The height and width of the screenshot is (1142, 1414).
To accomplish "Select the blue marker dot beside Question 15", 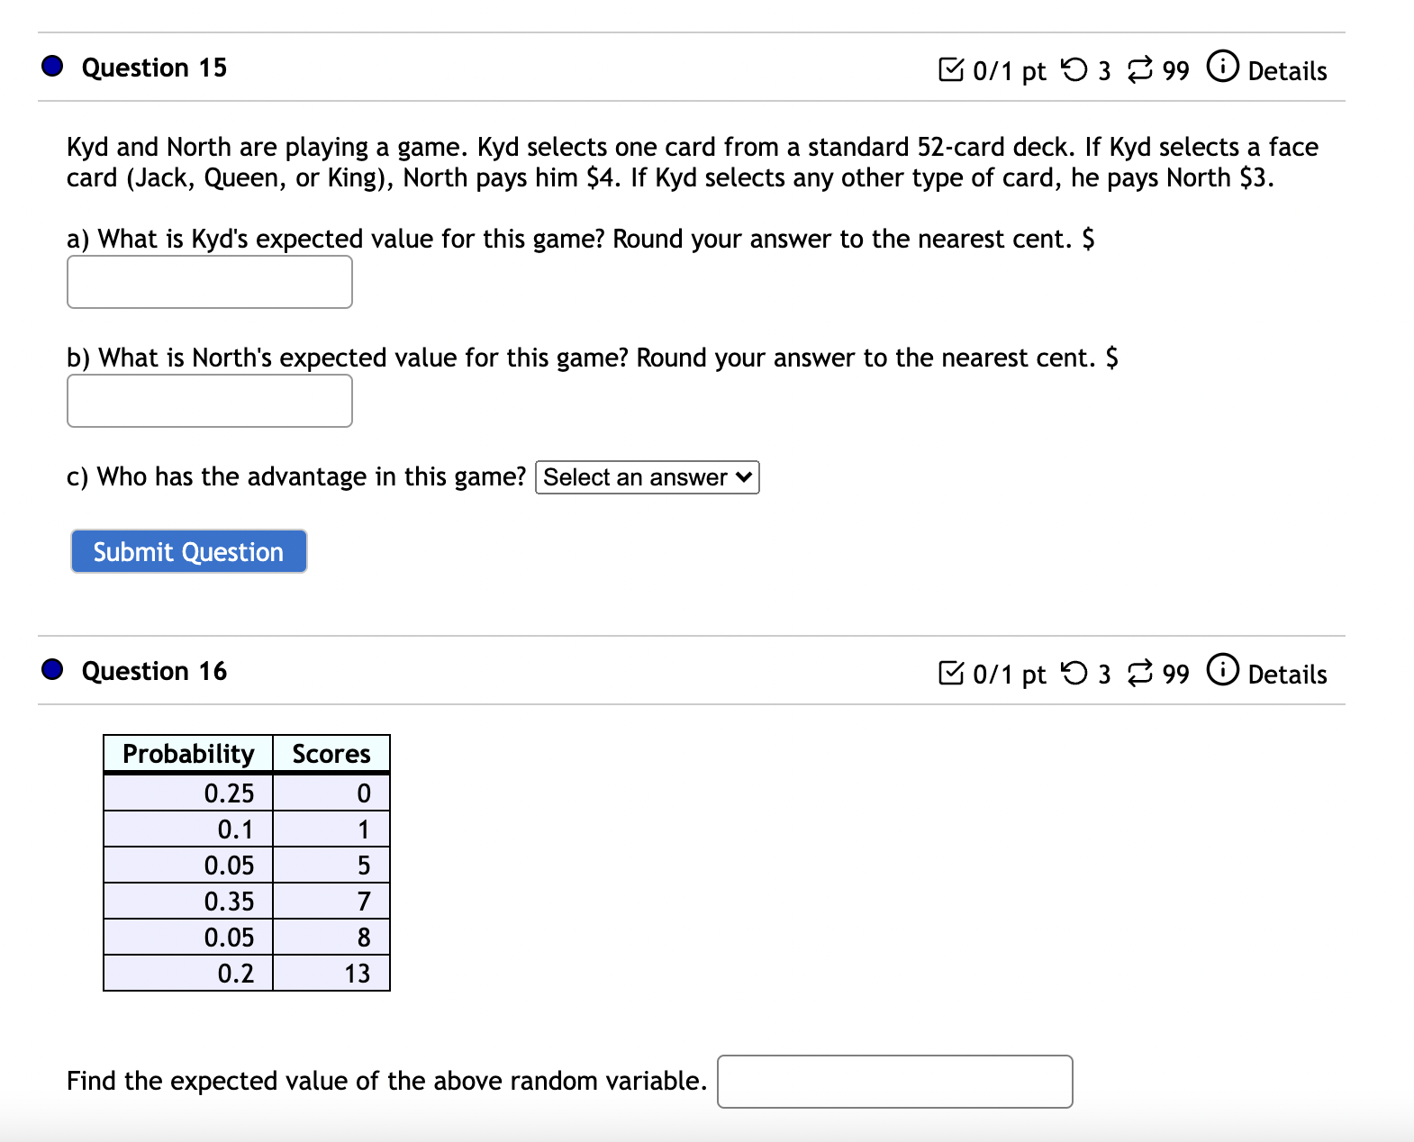I will 51,65.
